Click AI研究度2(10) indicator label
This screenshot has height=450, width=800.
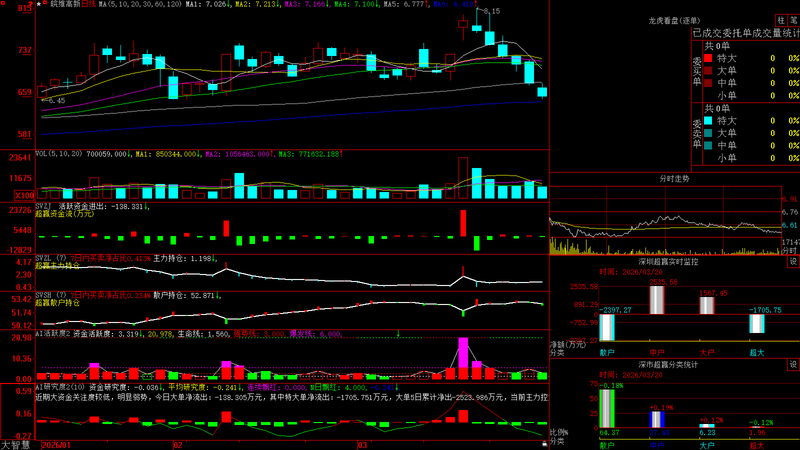pyautogui.click(x=60, y=387)
